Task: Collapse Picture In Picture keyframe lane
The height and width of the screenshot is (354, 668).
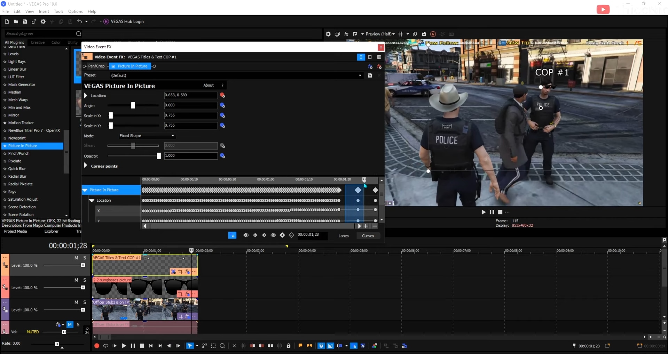Action: coord(85,190)
